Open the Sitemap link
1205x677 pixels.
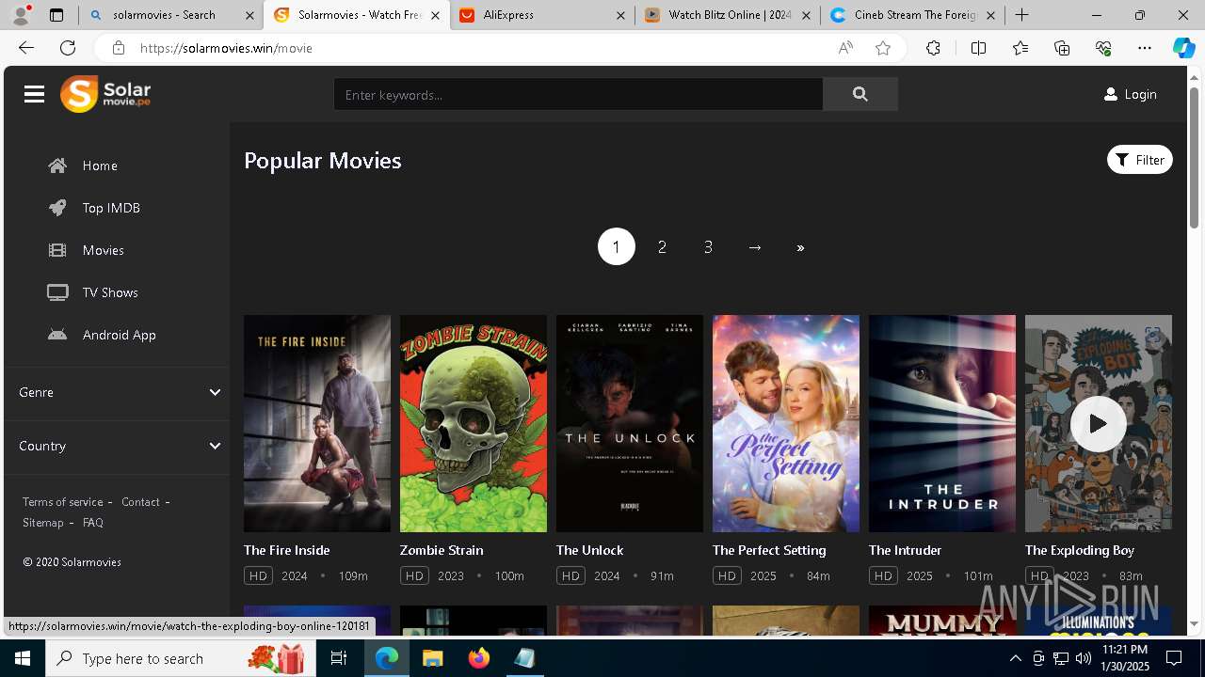pyautogui.click(x=43, y=523)
